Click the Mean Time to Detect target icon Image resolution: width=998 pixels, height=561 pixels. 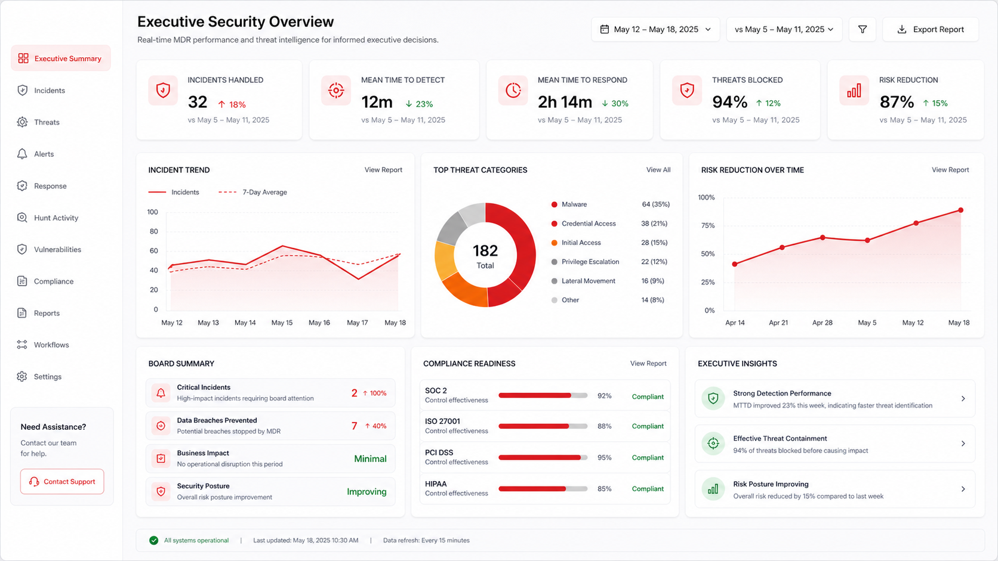coord(336,91)
